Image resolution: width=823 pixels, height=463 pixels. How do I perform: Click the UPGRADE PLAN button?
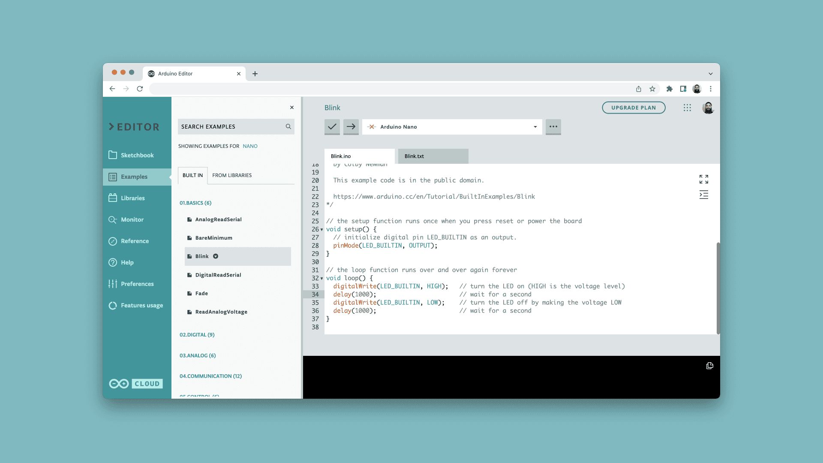(633, 108)
